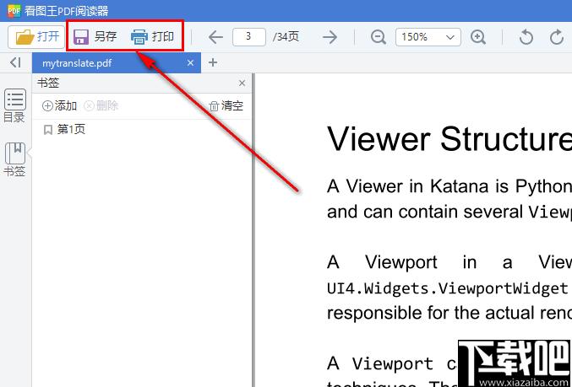This screenshot has height=387, width=572.
Task: Open the 150% zoom dropdown
Action: (x=428, y=37)
